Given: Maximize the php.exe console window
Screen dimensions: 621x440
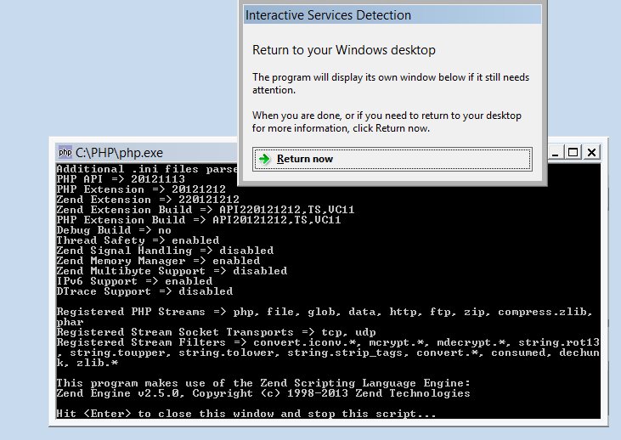Looking at the screenshot, I should 573,153.
